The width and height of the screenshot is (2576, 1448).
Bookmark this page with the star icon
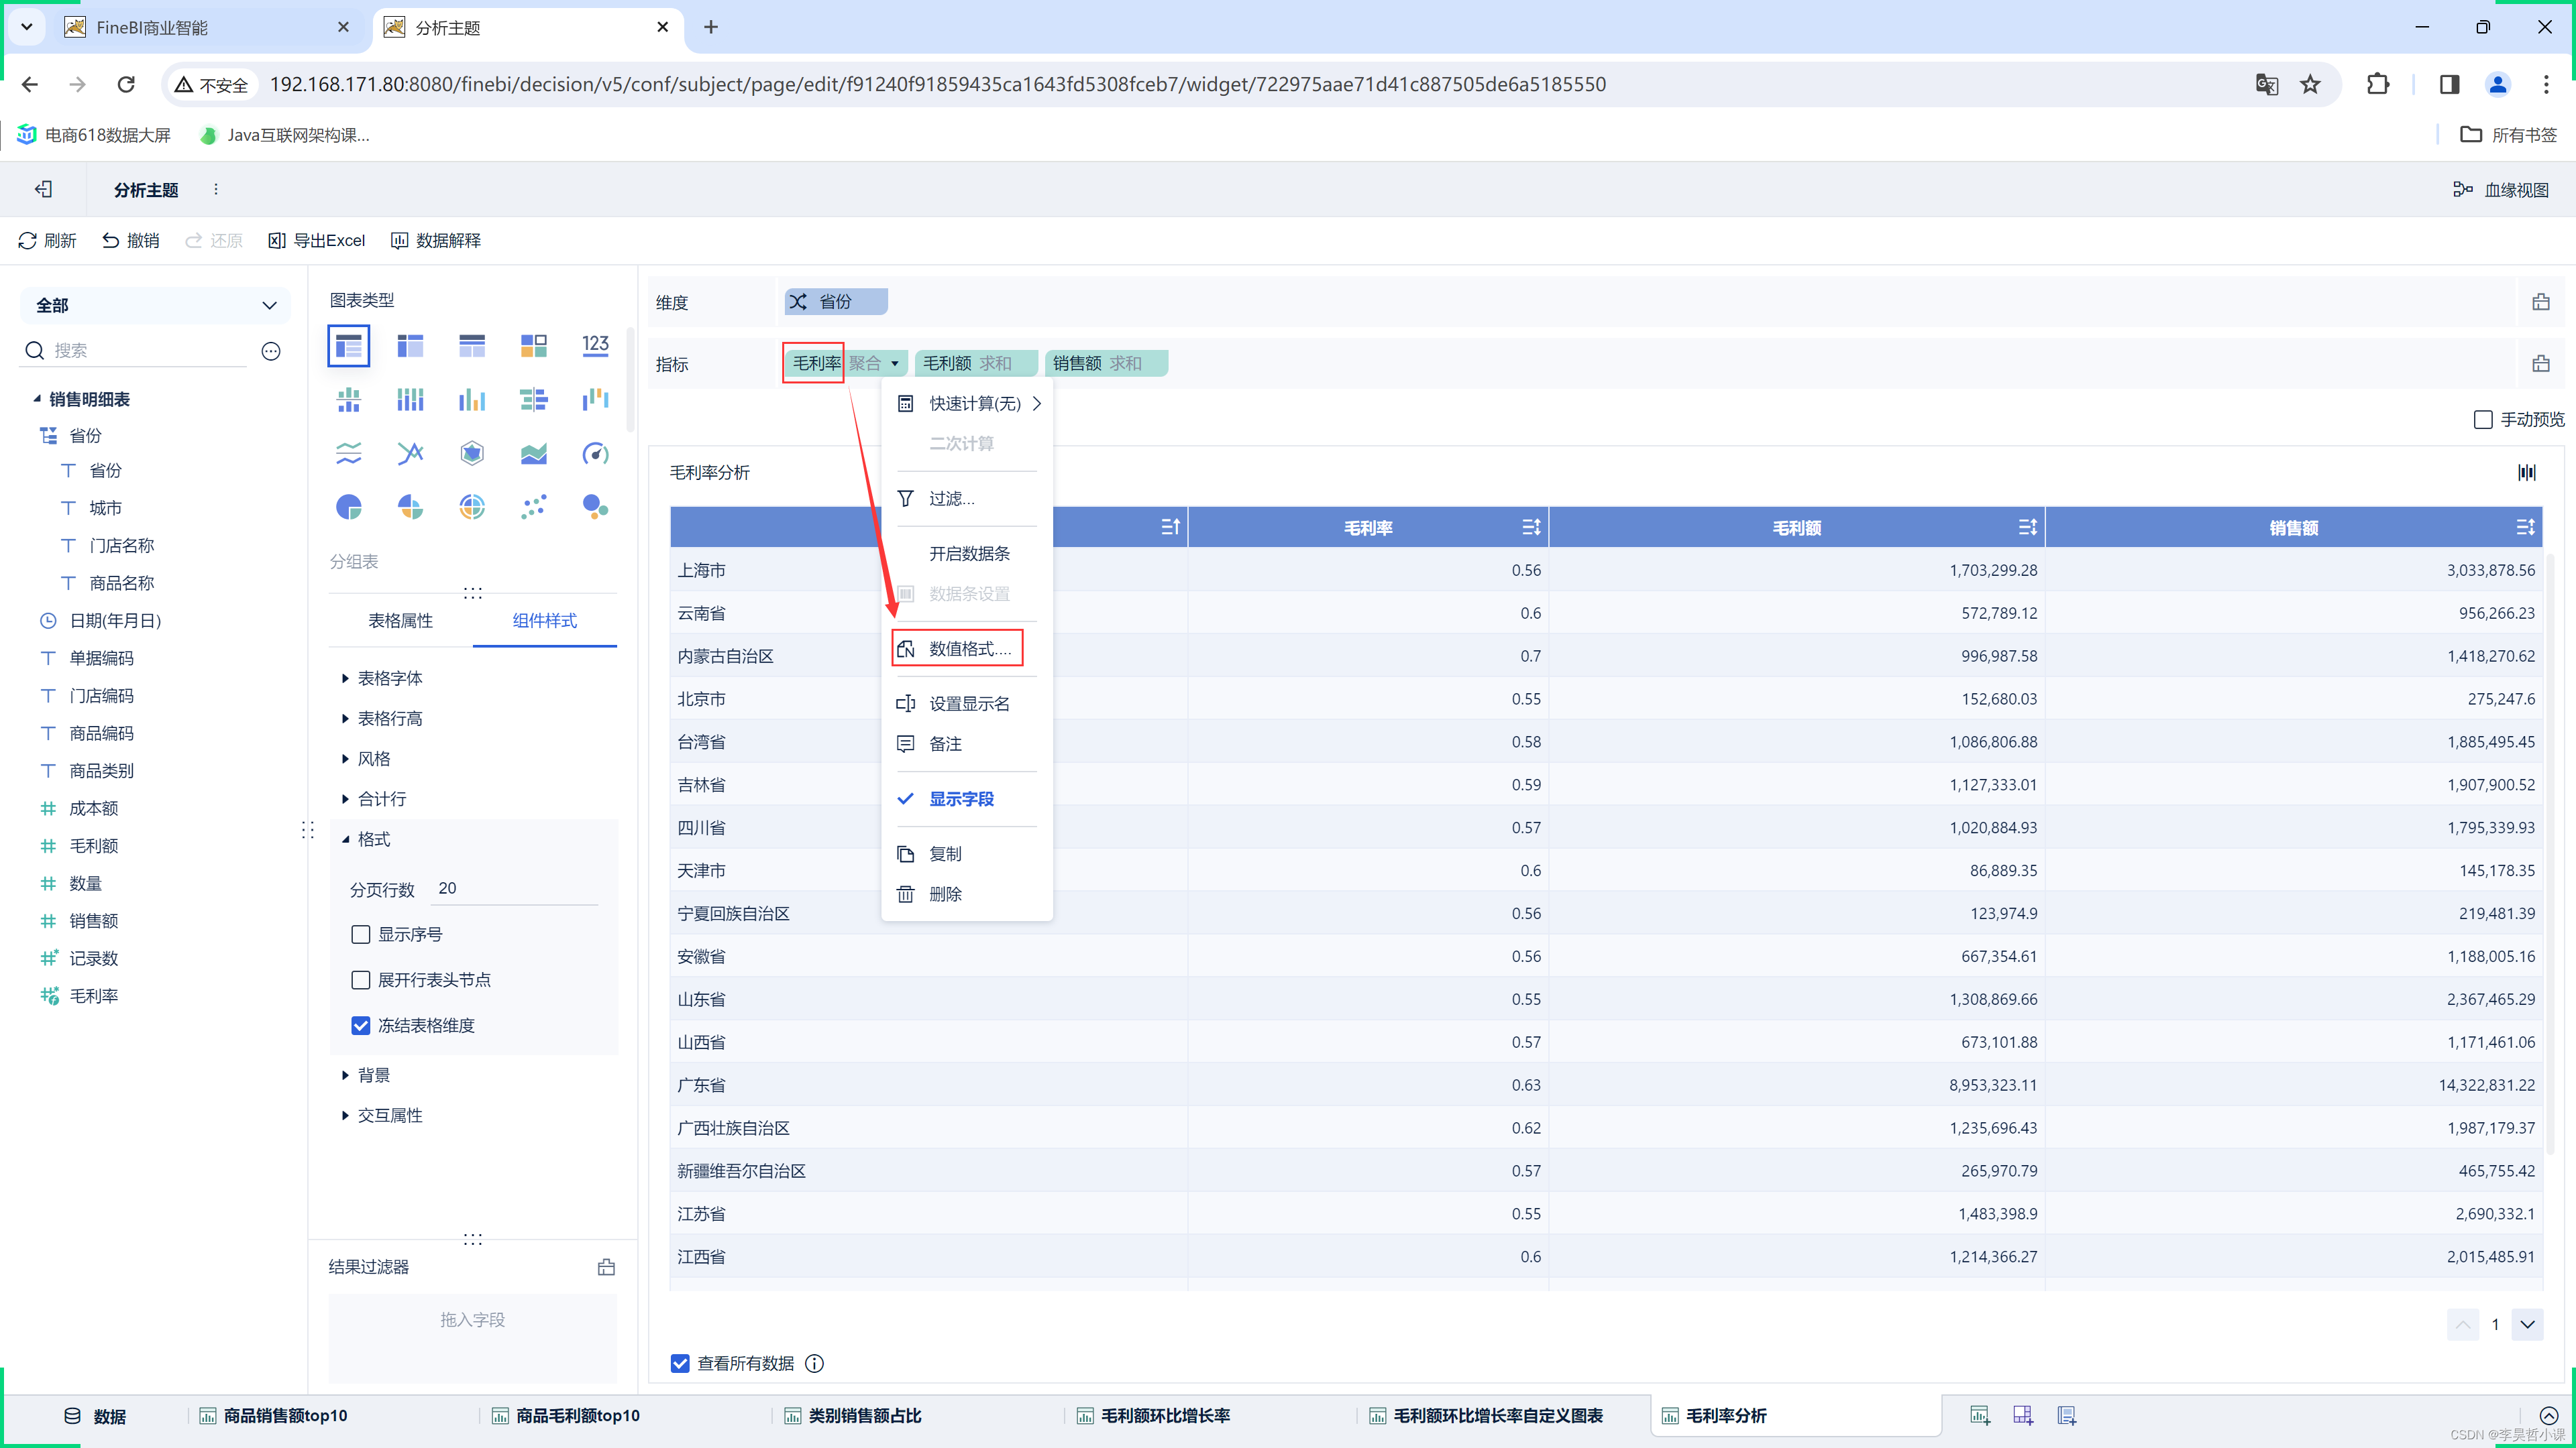[2310, 84]
